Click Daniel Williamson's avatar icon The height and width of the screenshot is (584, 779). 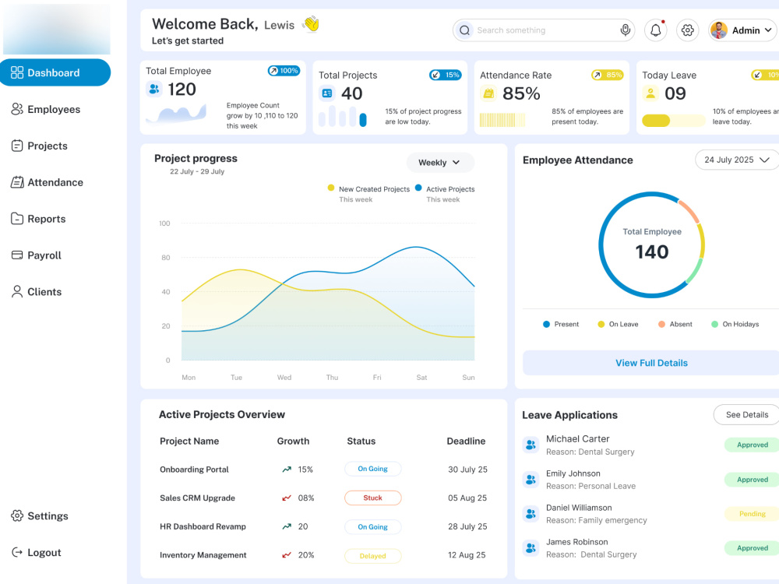click(x=530, y=513)
